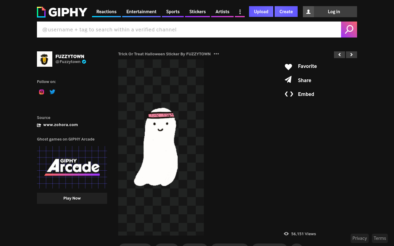Open the Artists category
Viewport: 394px width, 246px height.
click(x=222, y=12)
